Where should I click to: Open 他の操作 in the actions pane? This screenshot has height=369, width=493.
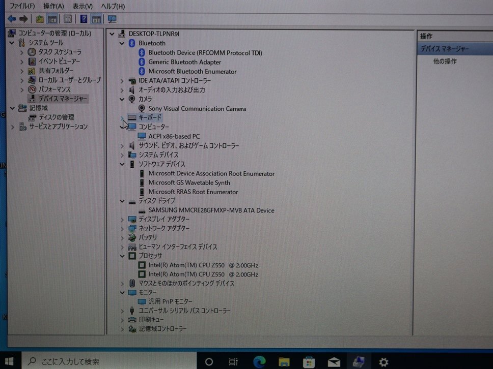coord(445,61)
